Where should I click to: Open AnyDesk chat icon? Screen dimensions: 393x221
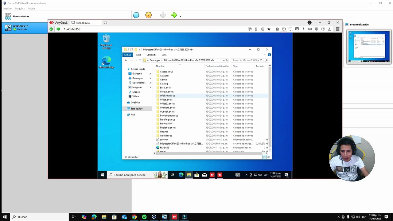click(297, 29)
